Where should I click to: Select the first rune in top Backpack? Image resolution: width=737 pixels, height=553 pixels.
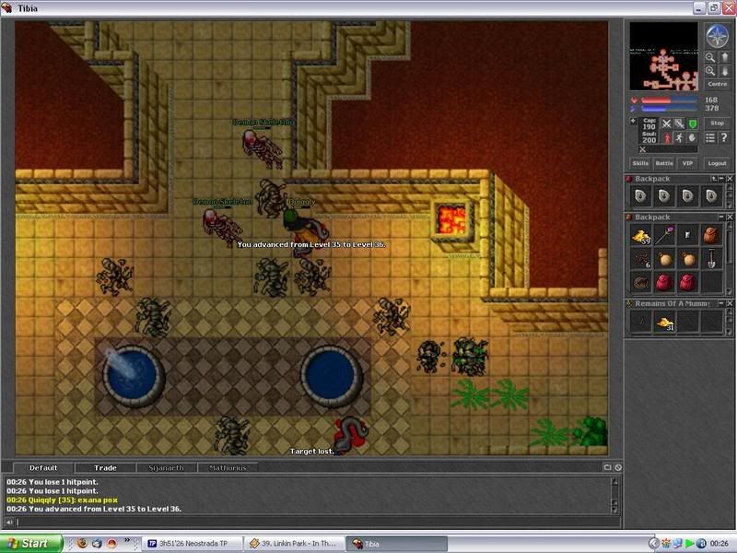click(x=640, y=196)
